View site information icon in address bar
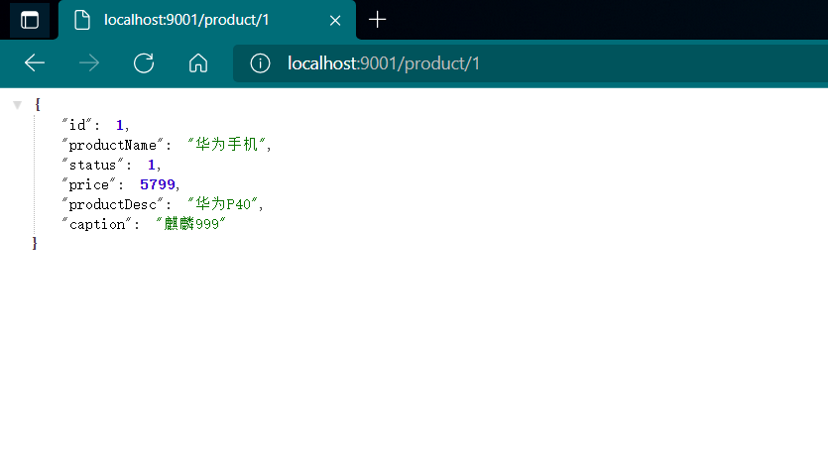Screen dimensions: 828x462 pyautogui.click(x=260, y=63)
